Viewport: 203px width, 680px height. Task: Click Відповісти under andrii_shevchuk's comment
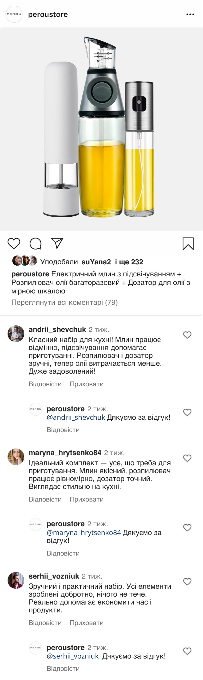(x=45, y=384)
